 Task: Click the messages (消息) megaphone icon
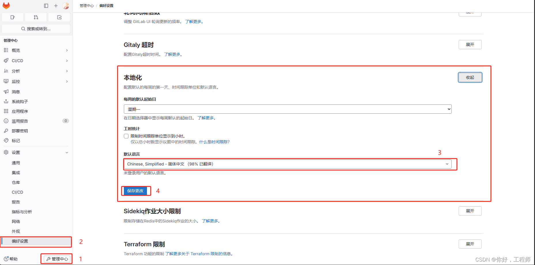pos(6,91)
